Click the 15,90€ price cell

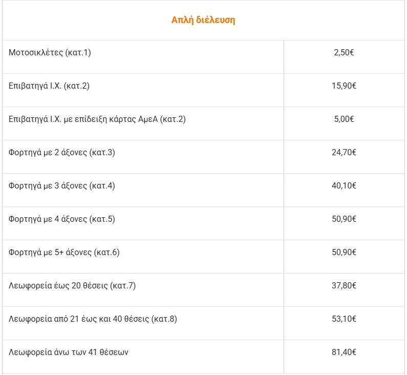[x=344, y=86]
